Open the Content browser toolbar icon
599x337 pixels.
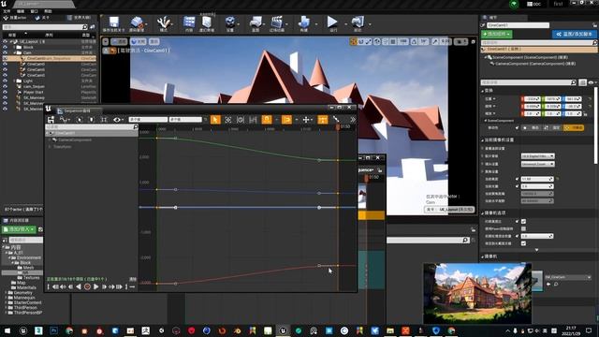(189, 22)
